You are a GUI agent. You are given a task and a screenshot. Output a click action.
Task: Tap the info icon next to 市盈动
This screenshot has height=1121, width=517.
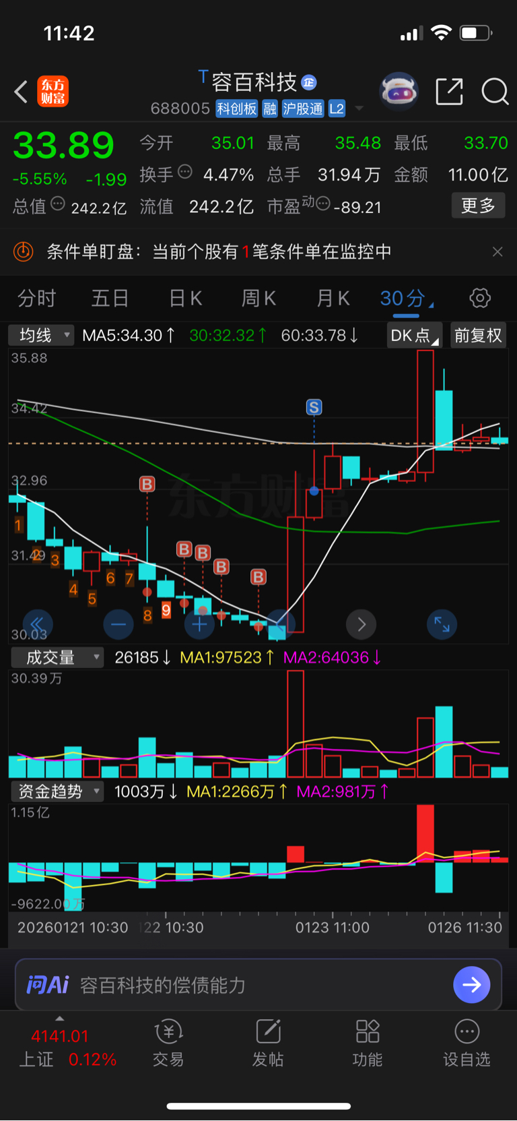tap(323, 204)
